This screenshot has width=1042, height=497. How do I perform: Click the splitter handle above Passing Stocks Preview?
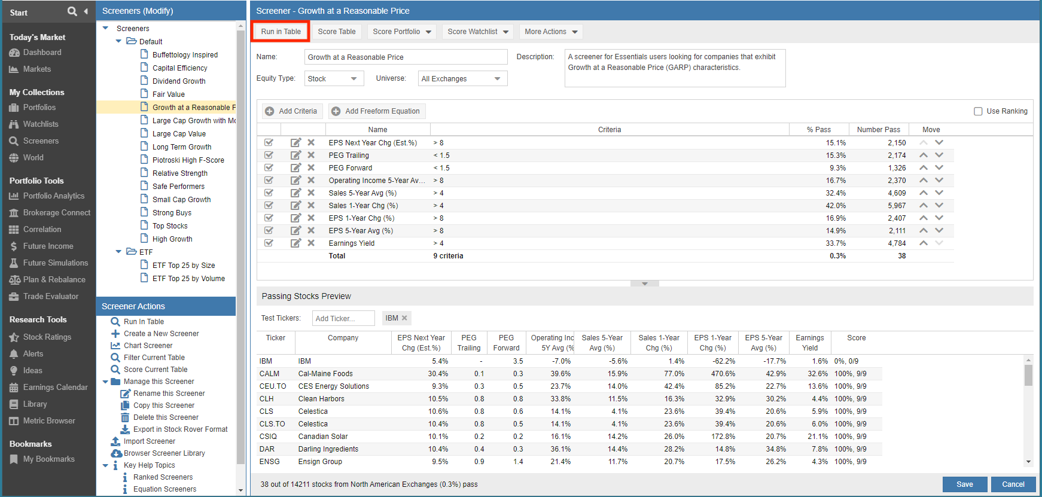645,283
